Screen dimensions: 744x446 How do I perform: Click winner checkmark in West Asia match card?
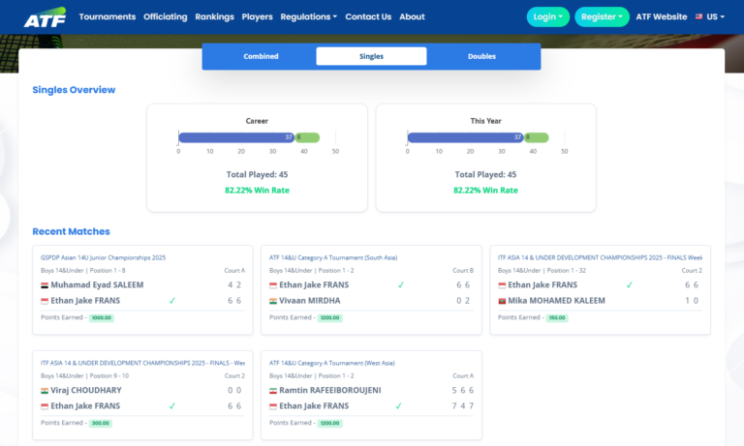click(x=398, y=405)
